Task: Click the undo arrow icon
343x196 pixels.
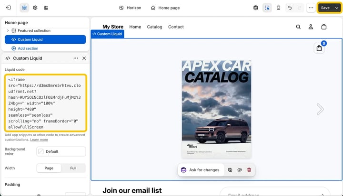Action: point(290,8)
